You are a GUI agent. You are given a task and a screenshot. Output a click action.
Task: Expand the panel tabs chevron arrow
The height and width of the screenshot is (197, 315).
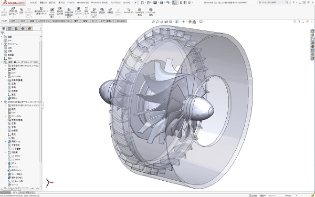[x=40, y=28]
